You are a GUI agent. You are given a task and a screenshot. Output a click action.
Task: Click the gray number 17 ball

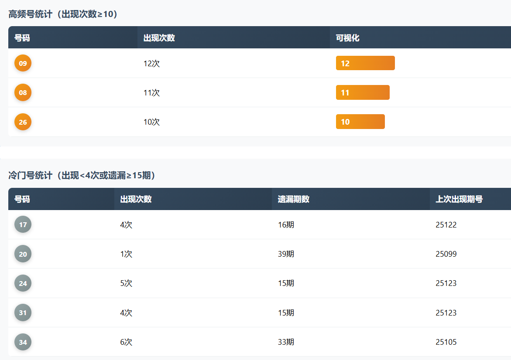(x=23, y=225)
